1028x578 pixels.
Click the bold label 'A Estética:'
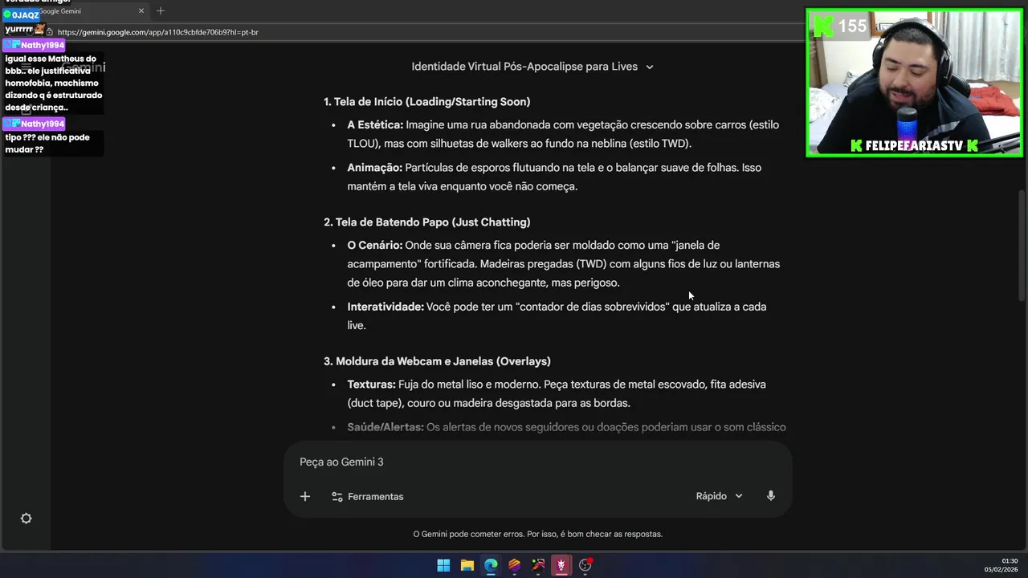tap(375, 125)
